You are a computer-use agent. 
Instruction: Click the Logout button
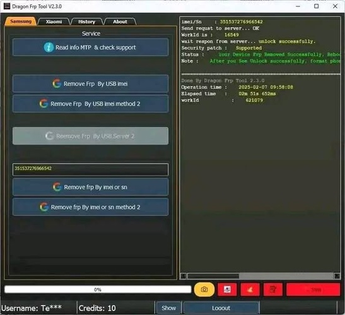221,307
